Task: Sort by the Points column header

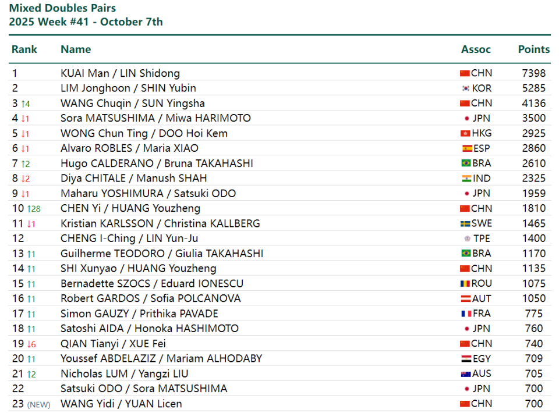Action: [533, 49]
